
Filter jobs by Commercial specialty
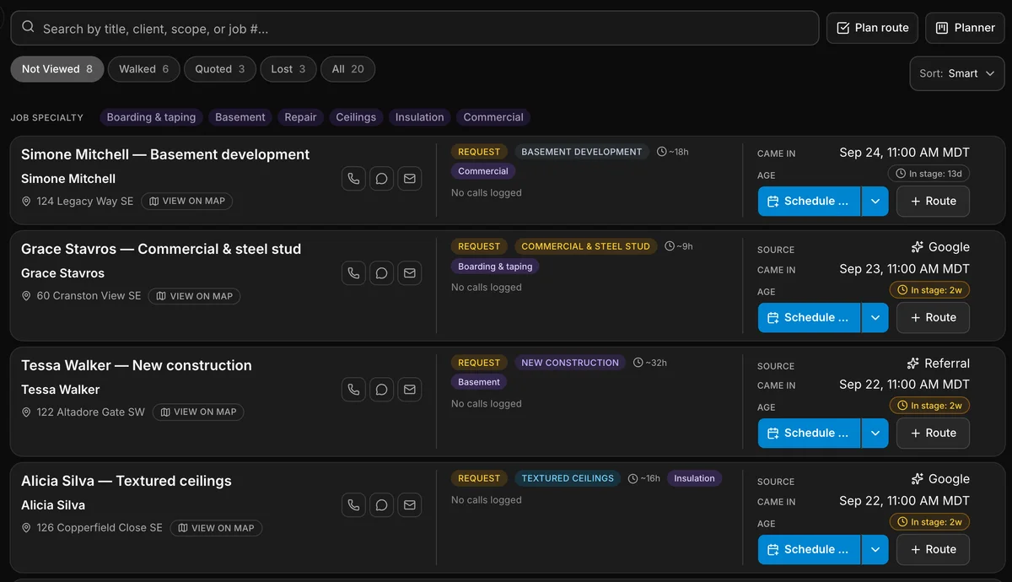point(493,117)
